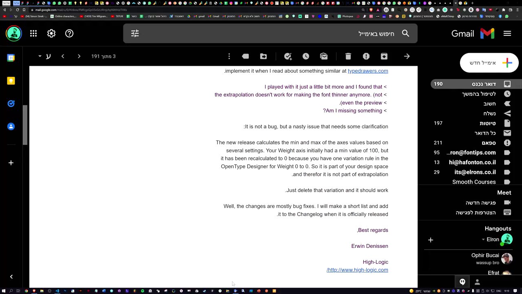The image size is (522, 294).
Task: Add this email to Tasks
Action: tap(288, 56)
